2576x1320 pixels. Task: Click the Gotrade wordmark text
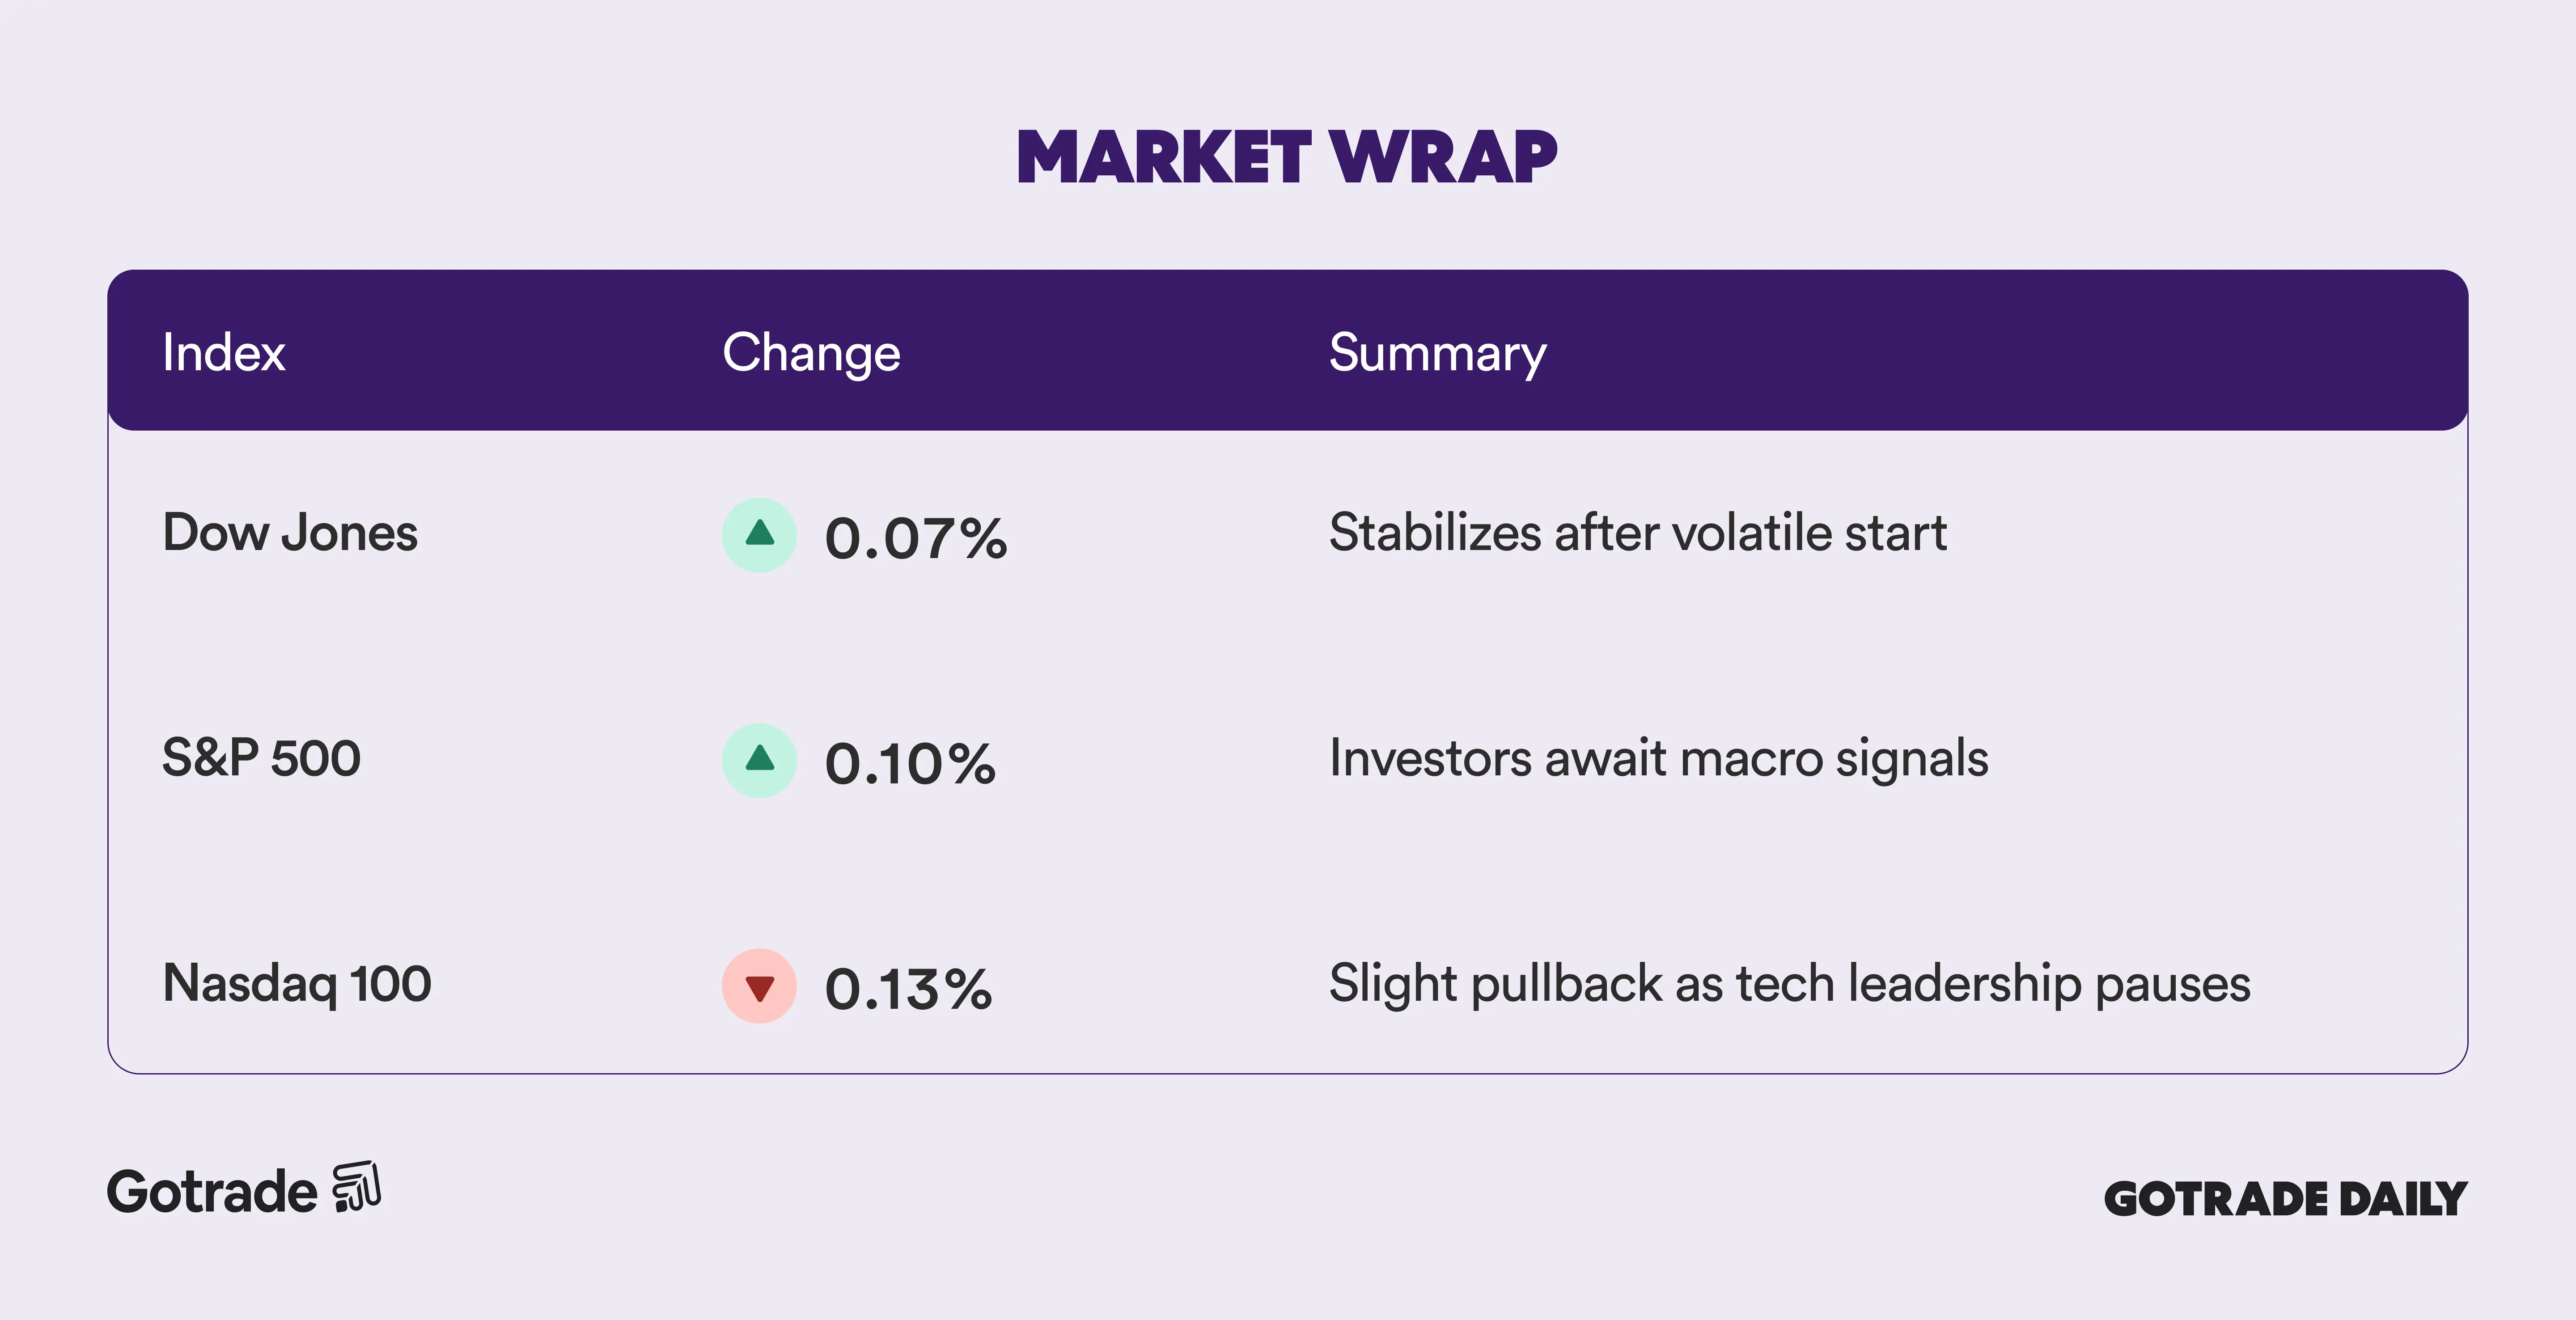click(x=212, y=1192)
